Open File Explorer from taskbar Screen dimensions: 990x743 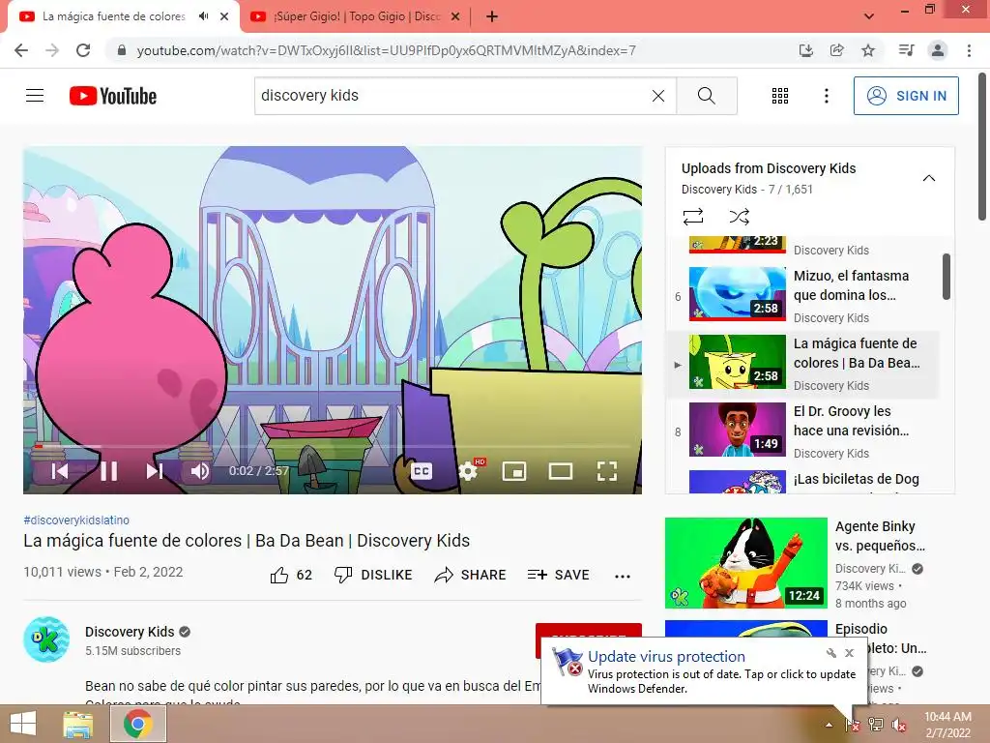pyautogui.click(x=78, y=724)
